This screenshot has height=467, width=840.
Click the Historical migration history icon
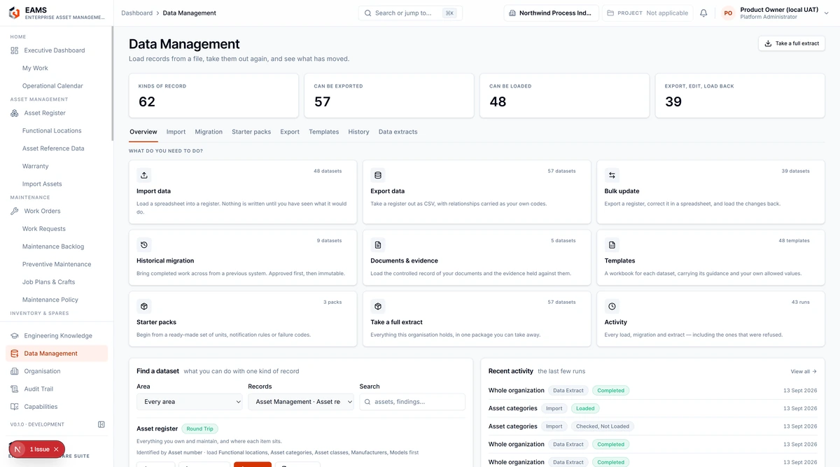144,245
